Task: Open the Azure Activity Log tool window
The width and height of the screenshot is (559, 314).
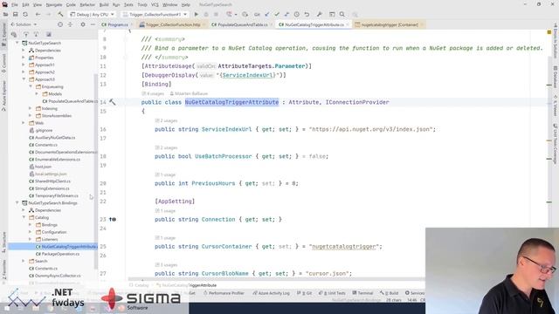Action: (x=272, y=293)
